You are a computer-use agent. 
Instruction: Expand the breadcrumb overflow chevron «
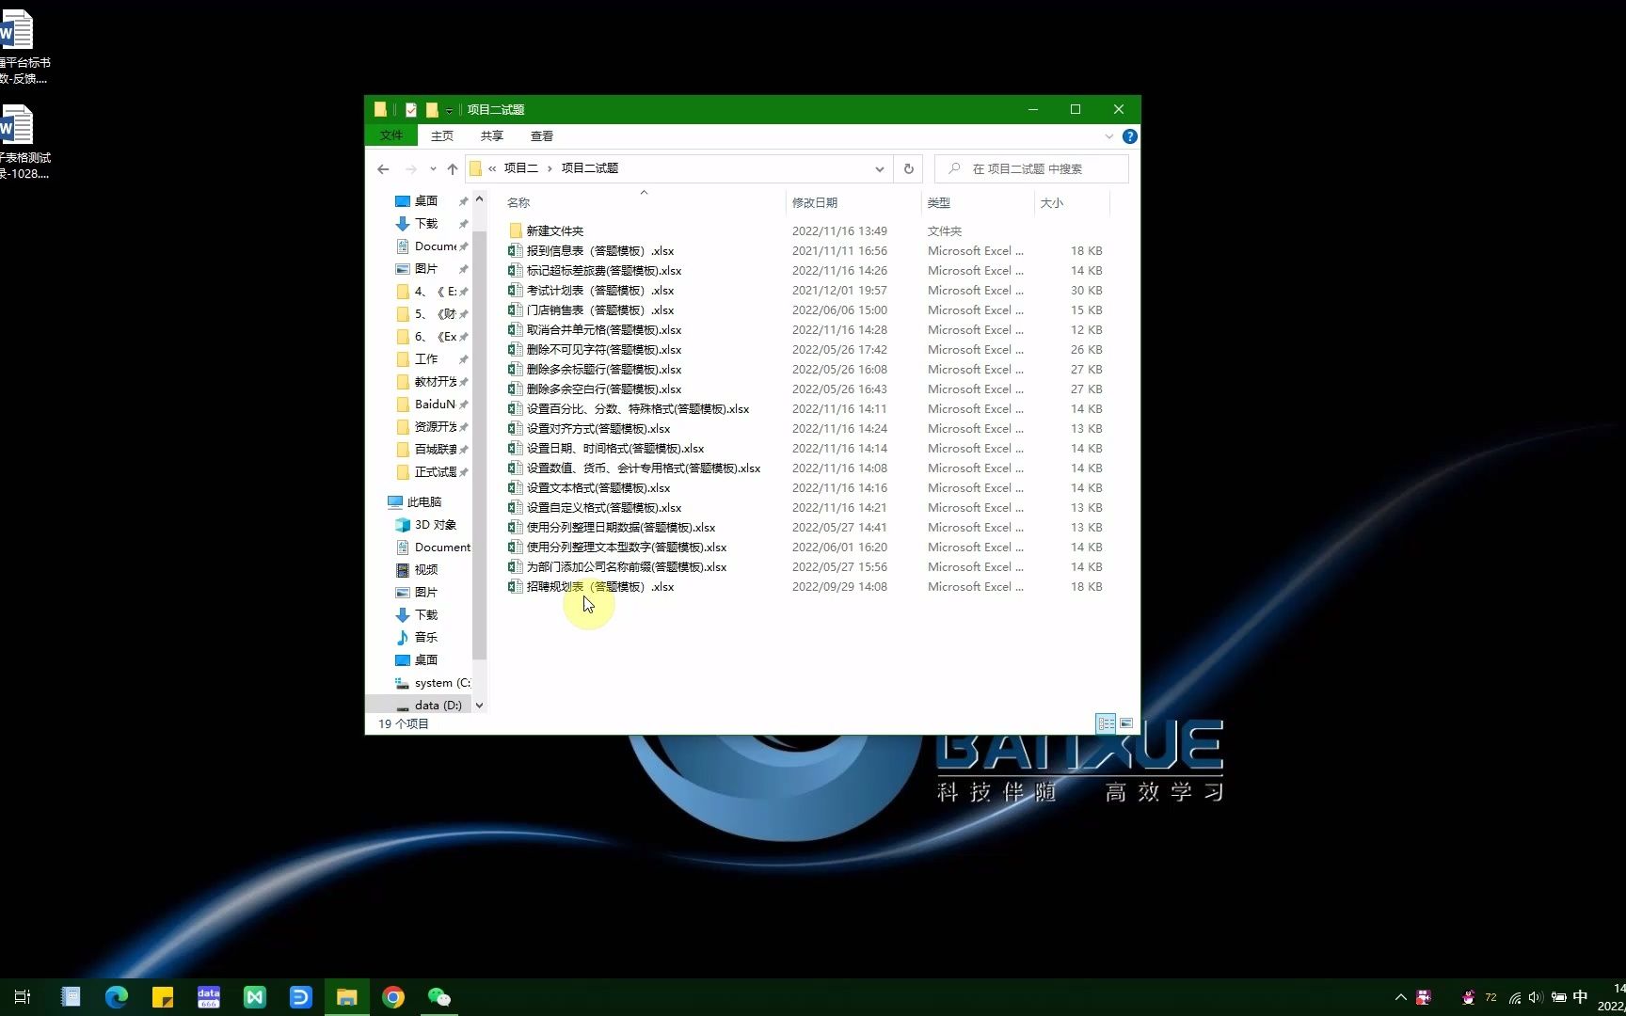(x=492, y=168)
